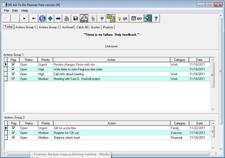The width and height of the screenshot is (225, 158).
Task: Click Group 2 Action column header
Action: click(x=112, y=123)
